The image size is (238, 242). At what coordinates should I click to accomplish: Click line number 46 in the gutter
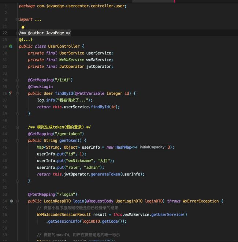point(5,147)
